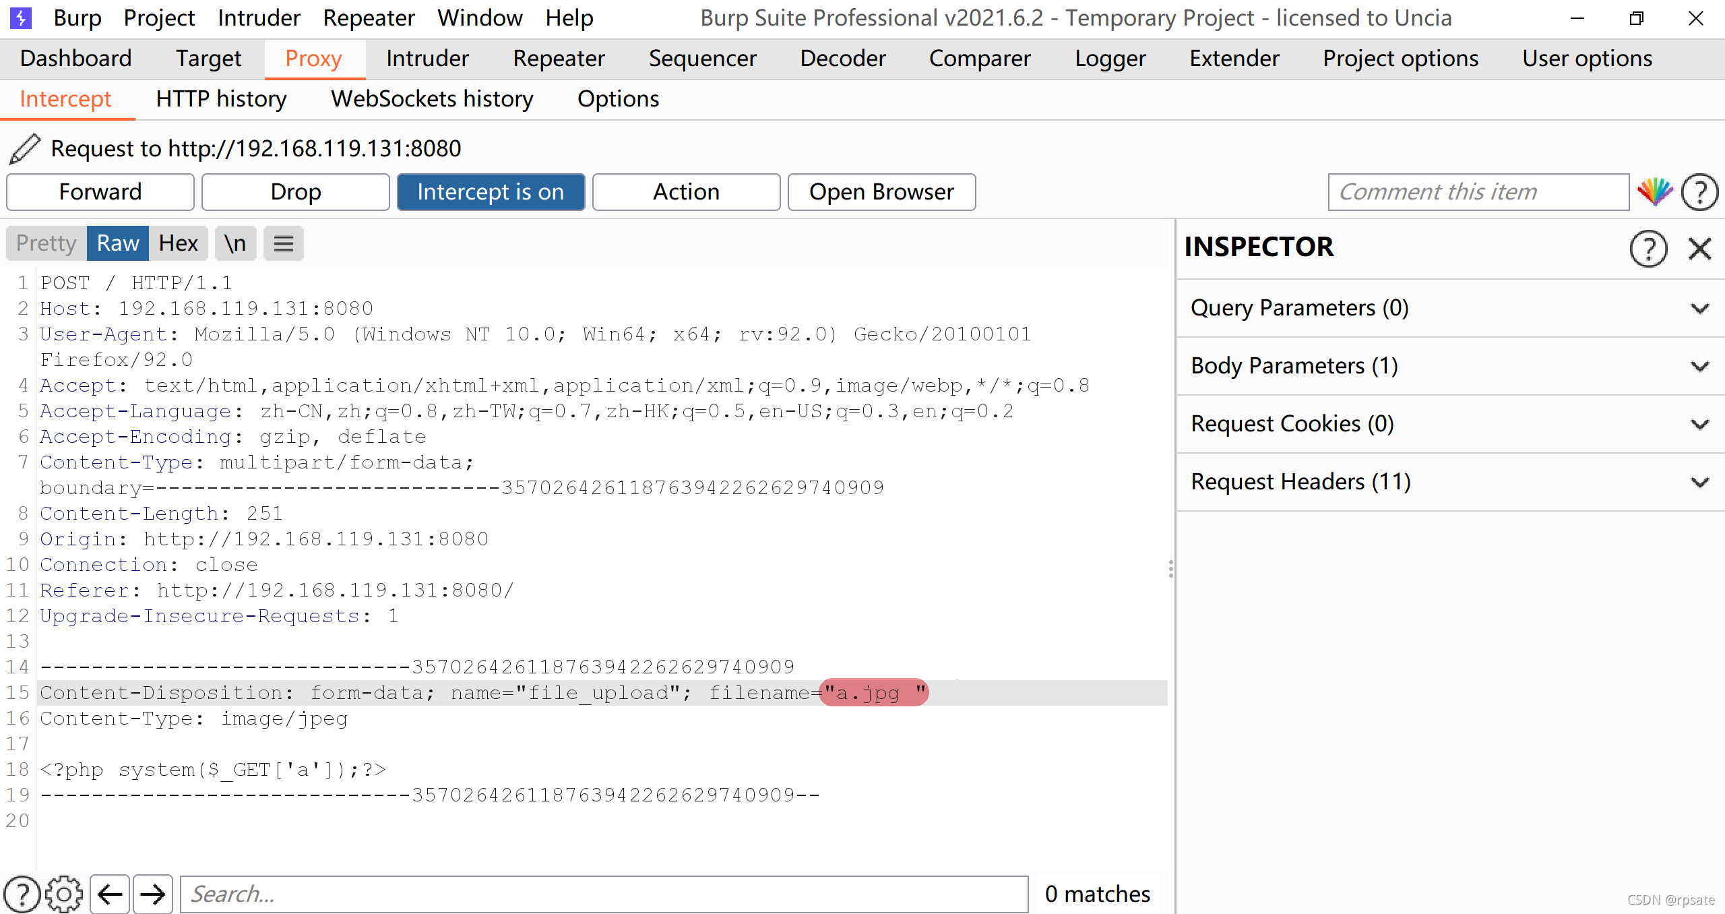
Task: Open the Intruder menu in menu bar
Action: coord(259,18)
